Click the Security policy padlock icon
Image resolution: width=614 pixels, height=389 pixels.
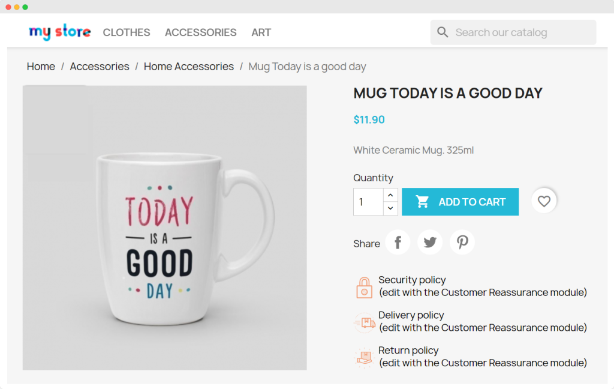pos(364,287)
